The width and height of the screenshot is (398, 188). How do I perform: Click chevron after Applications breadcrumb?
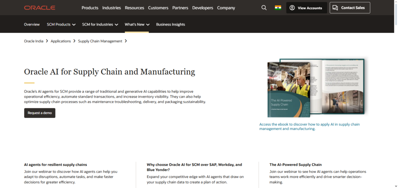[75, 41]
